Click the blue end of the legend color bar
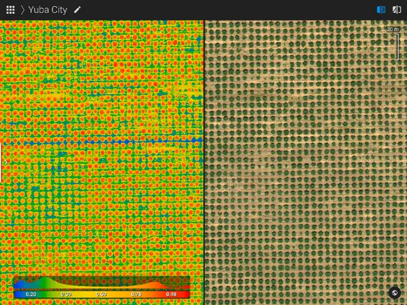The width and height of the screenshot is (407, 305). point(18,294)
